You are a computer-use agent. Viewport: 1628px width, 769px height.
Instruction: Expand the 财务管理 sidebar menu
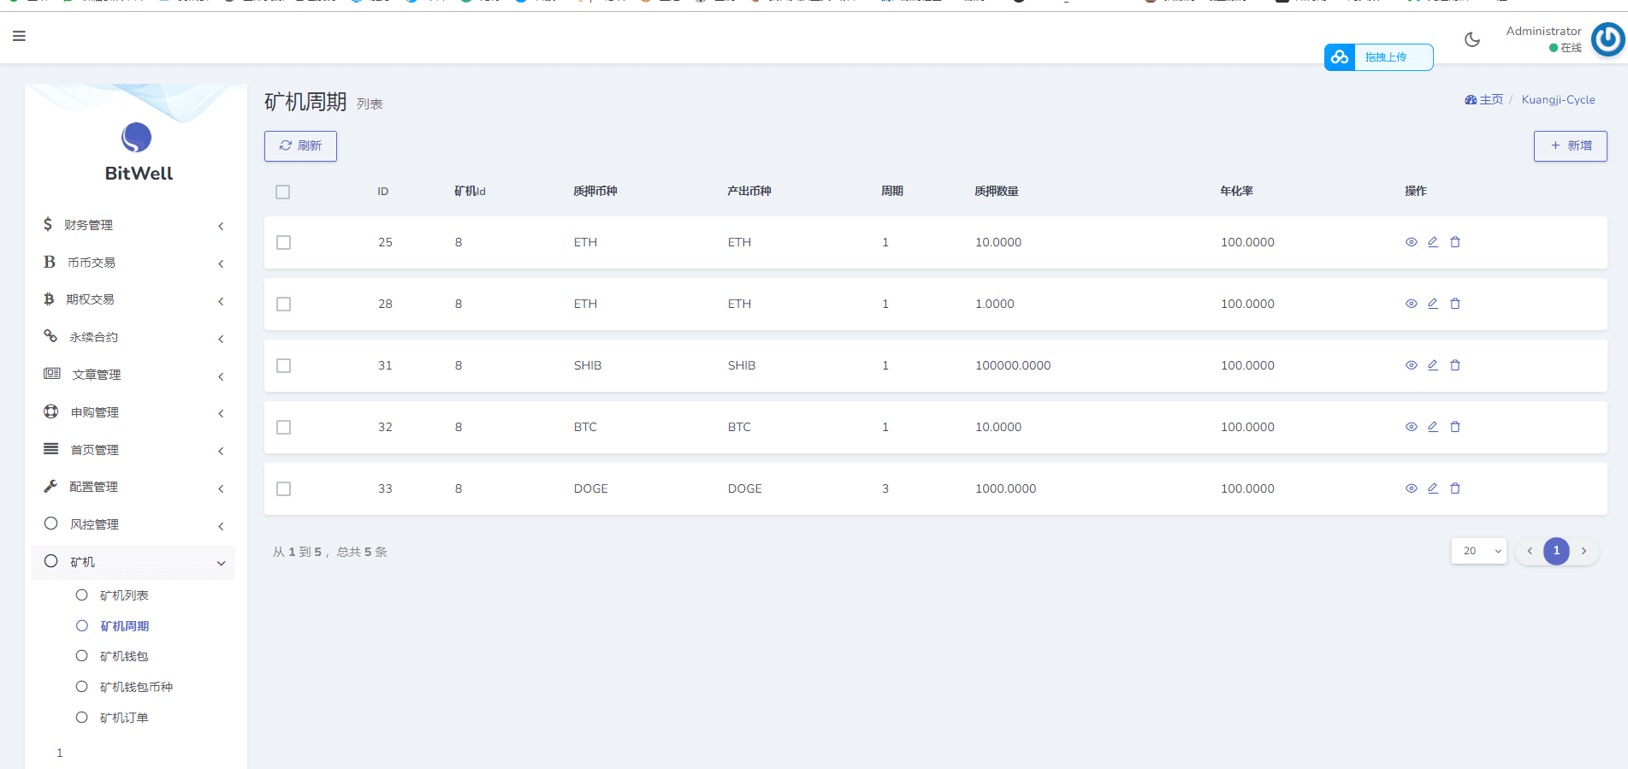click(x=133, y=225)
